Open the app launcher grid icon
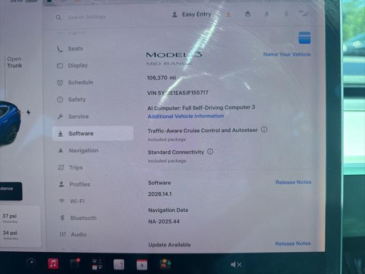 [97, 264]
